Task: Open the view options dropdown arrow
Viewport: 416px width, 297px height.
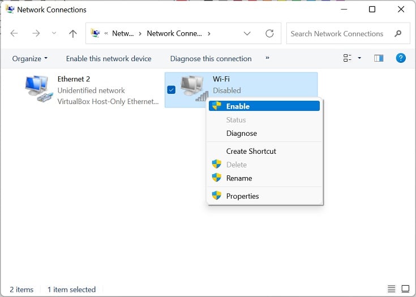Action: click(x=359, y=58)
